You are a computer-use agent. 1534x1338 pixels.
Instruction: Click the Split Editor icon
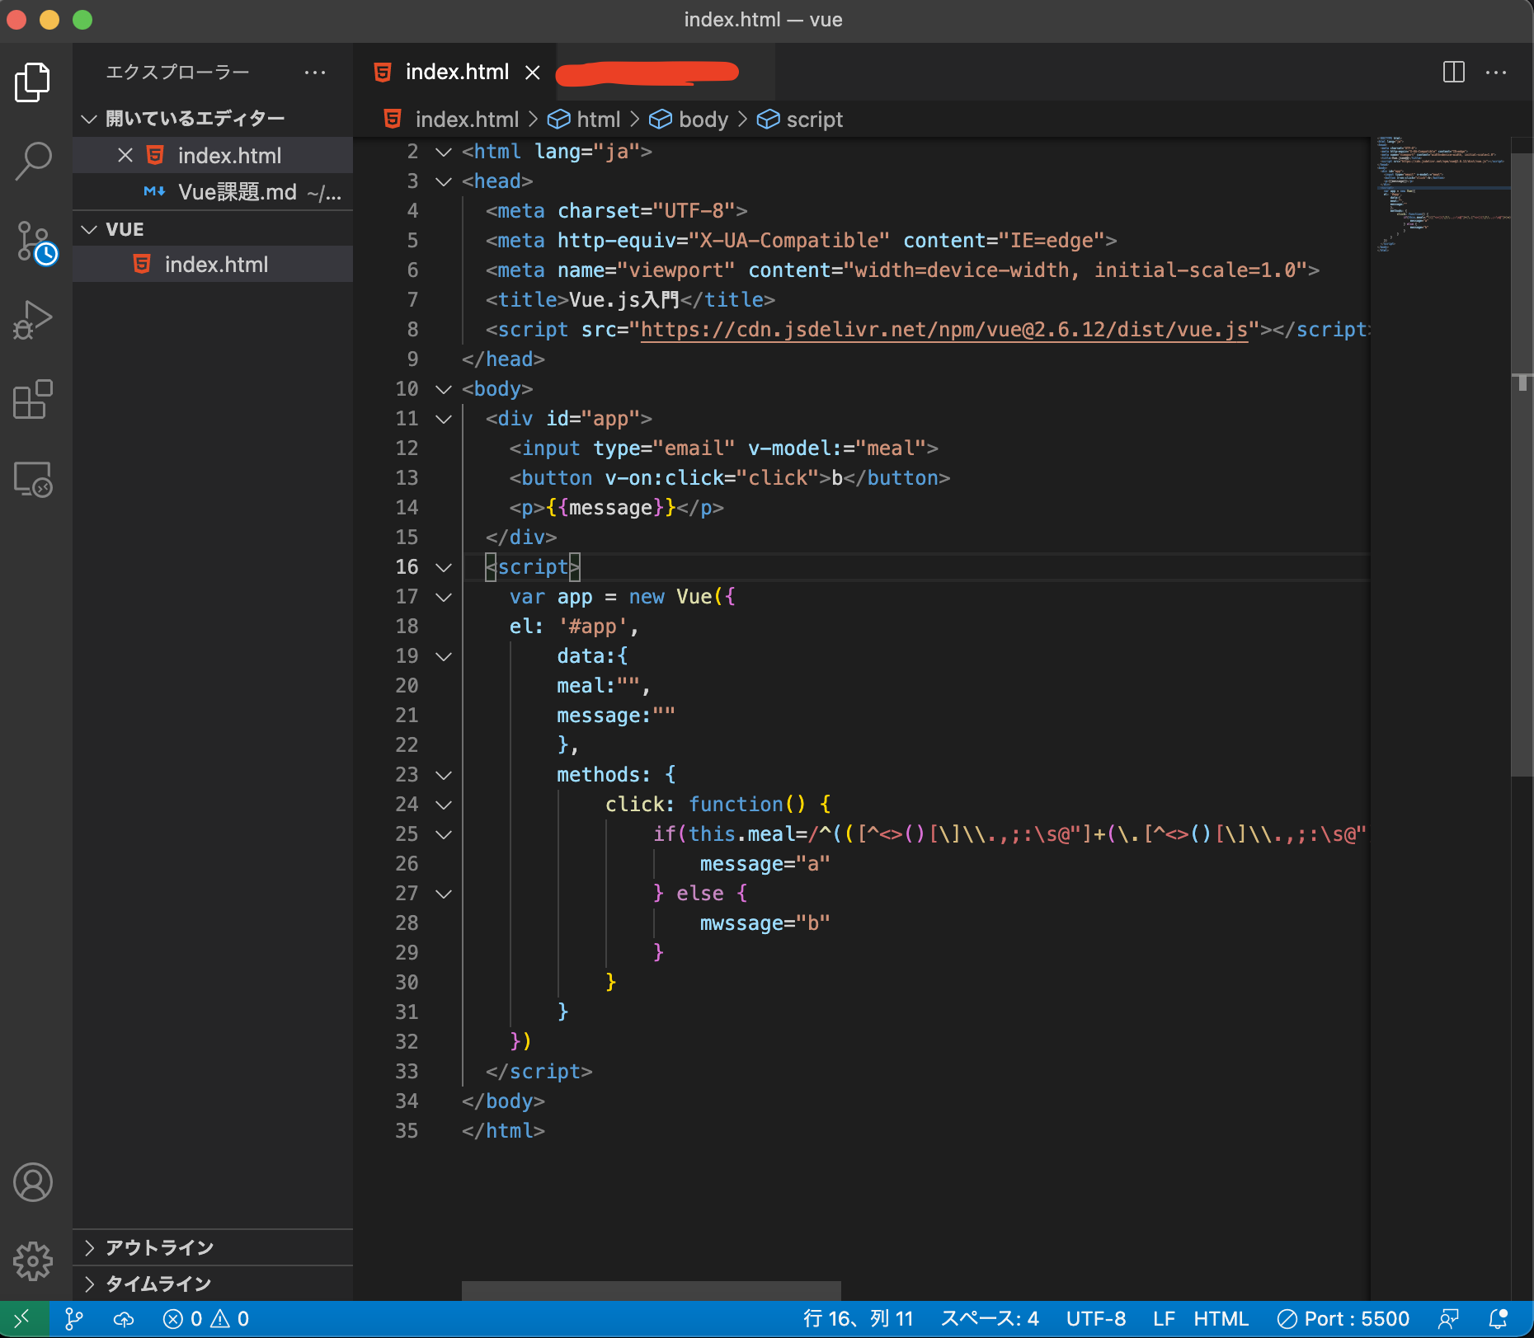click(1453, 73)
